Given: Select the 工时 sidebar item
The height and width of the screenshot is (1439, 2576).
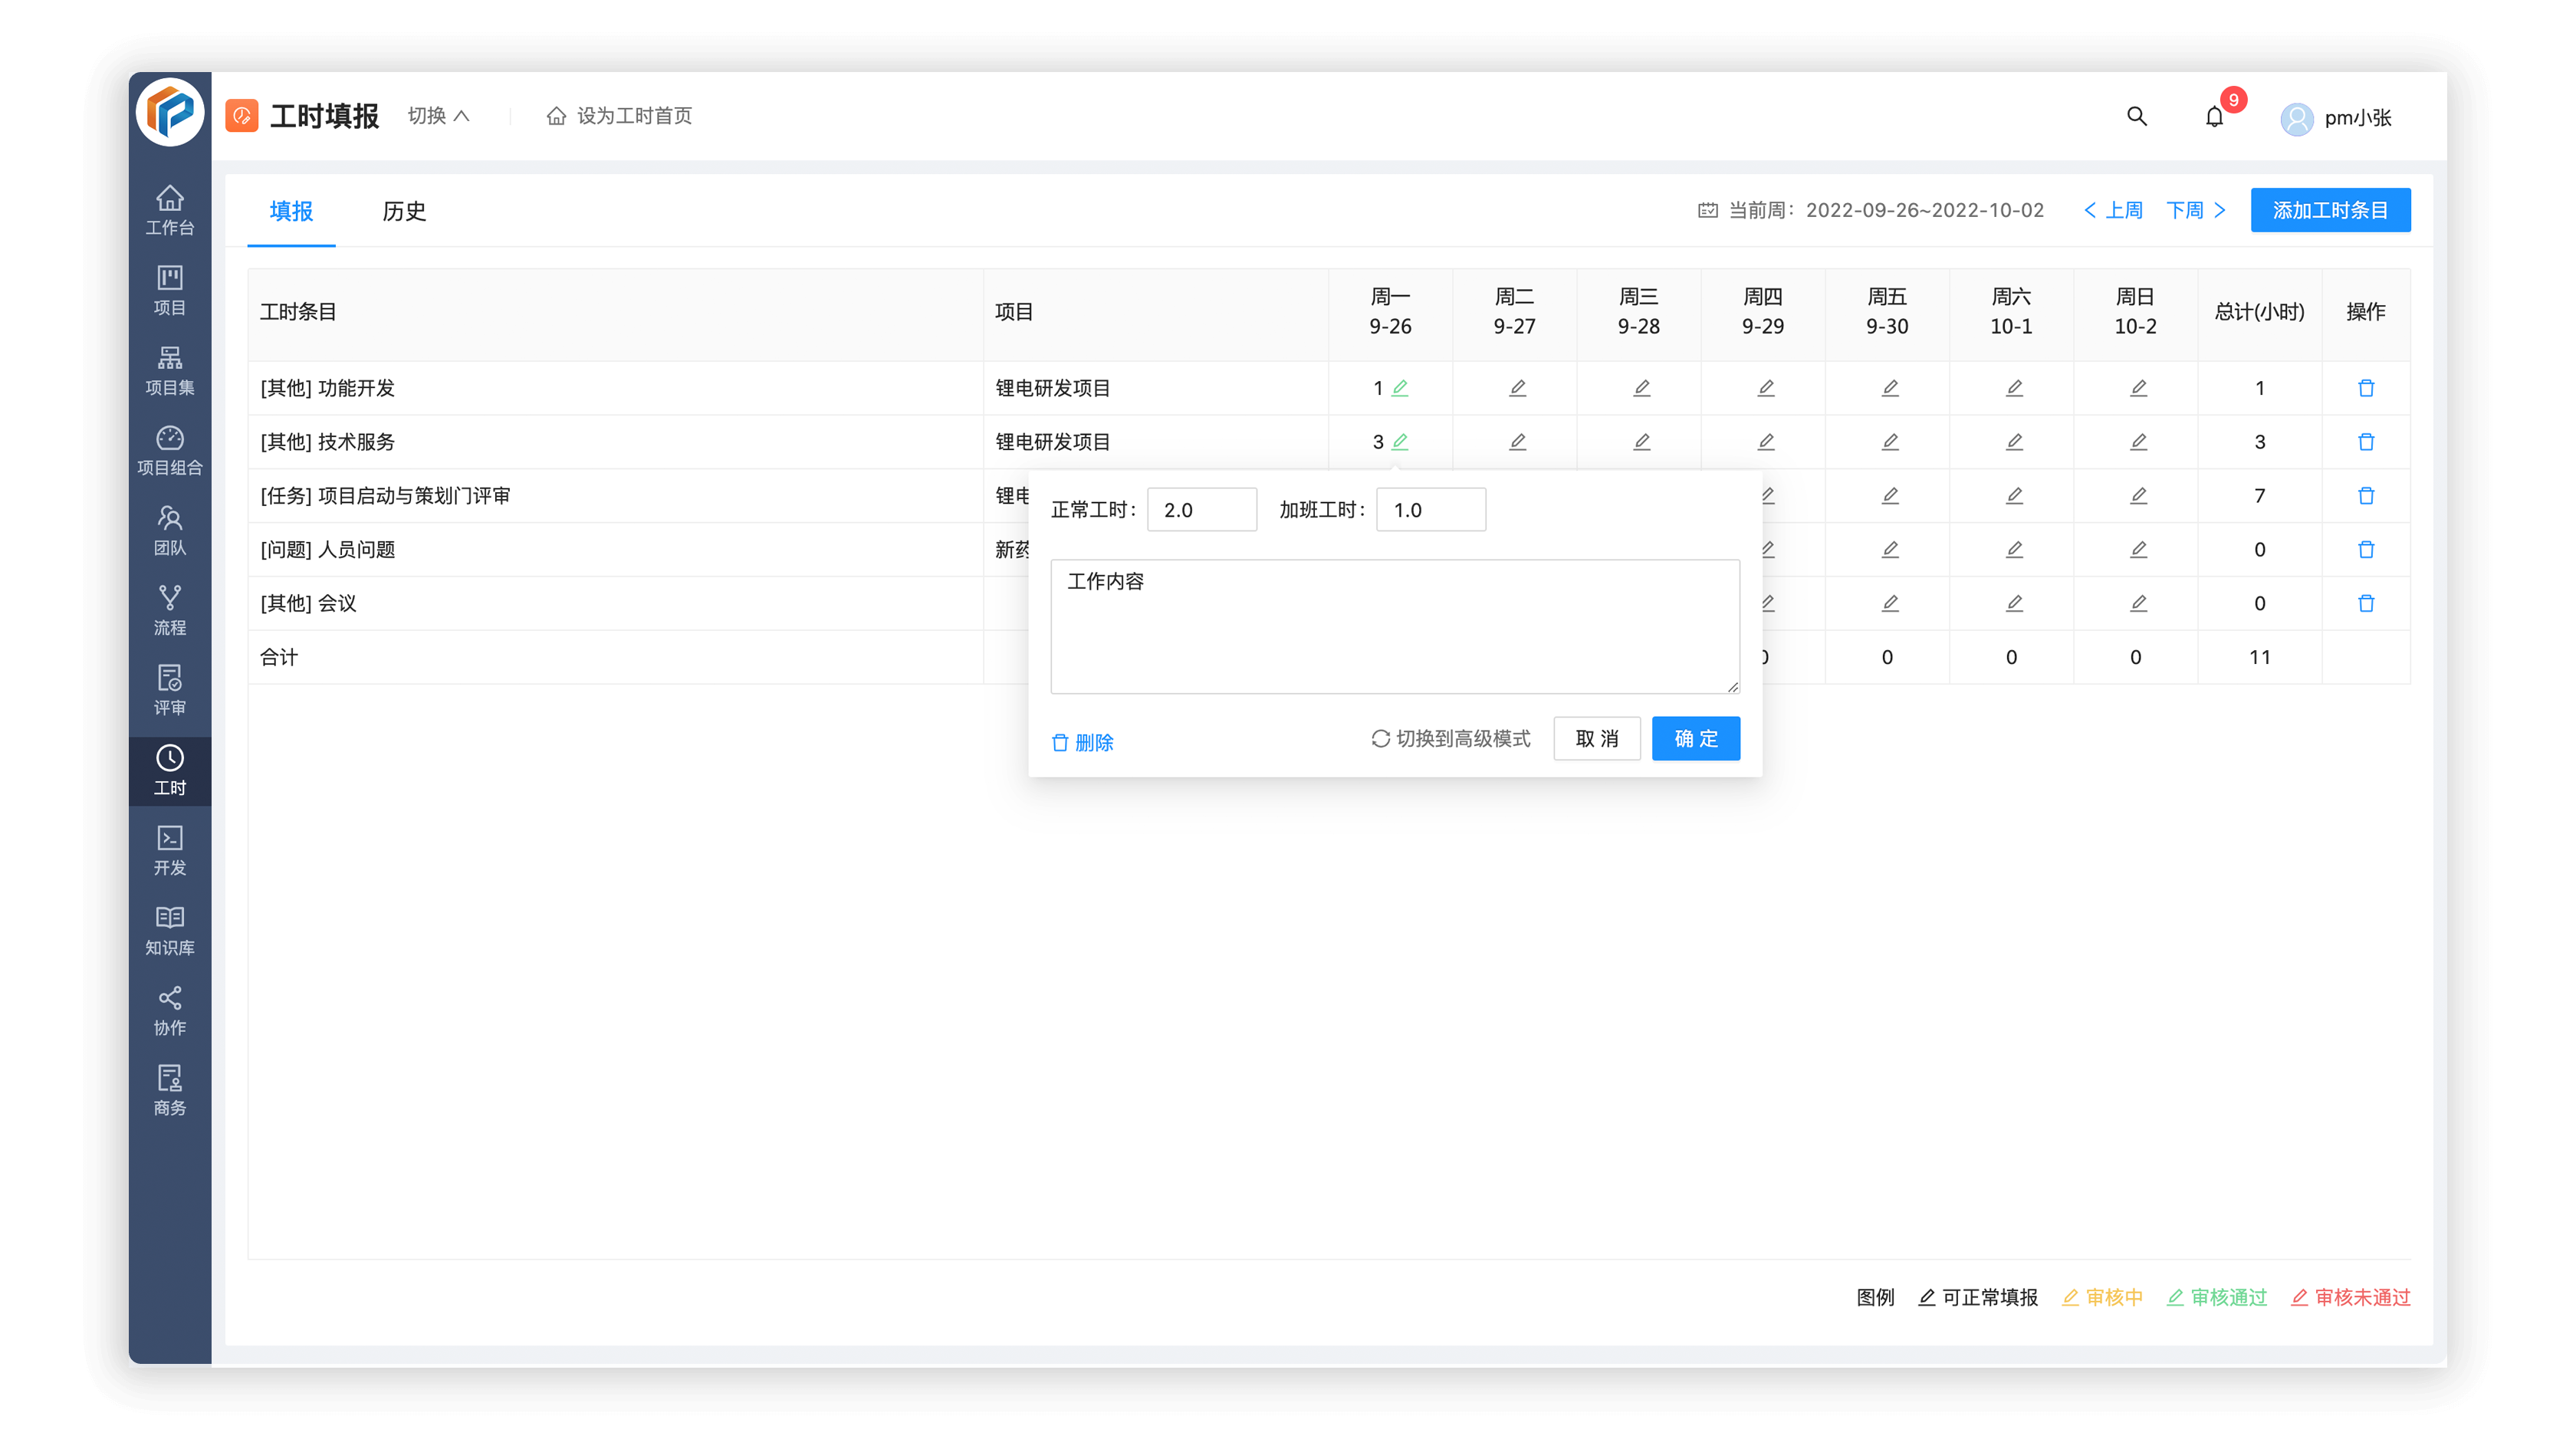Looking at the screenshot, I should (x=169, y=770).
